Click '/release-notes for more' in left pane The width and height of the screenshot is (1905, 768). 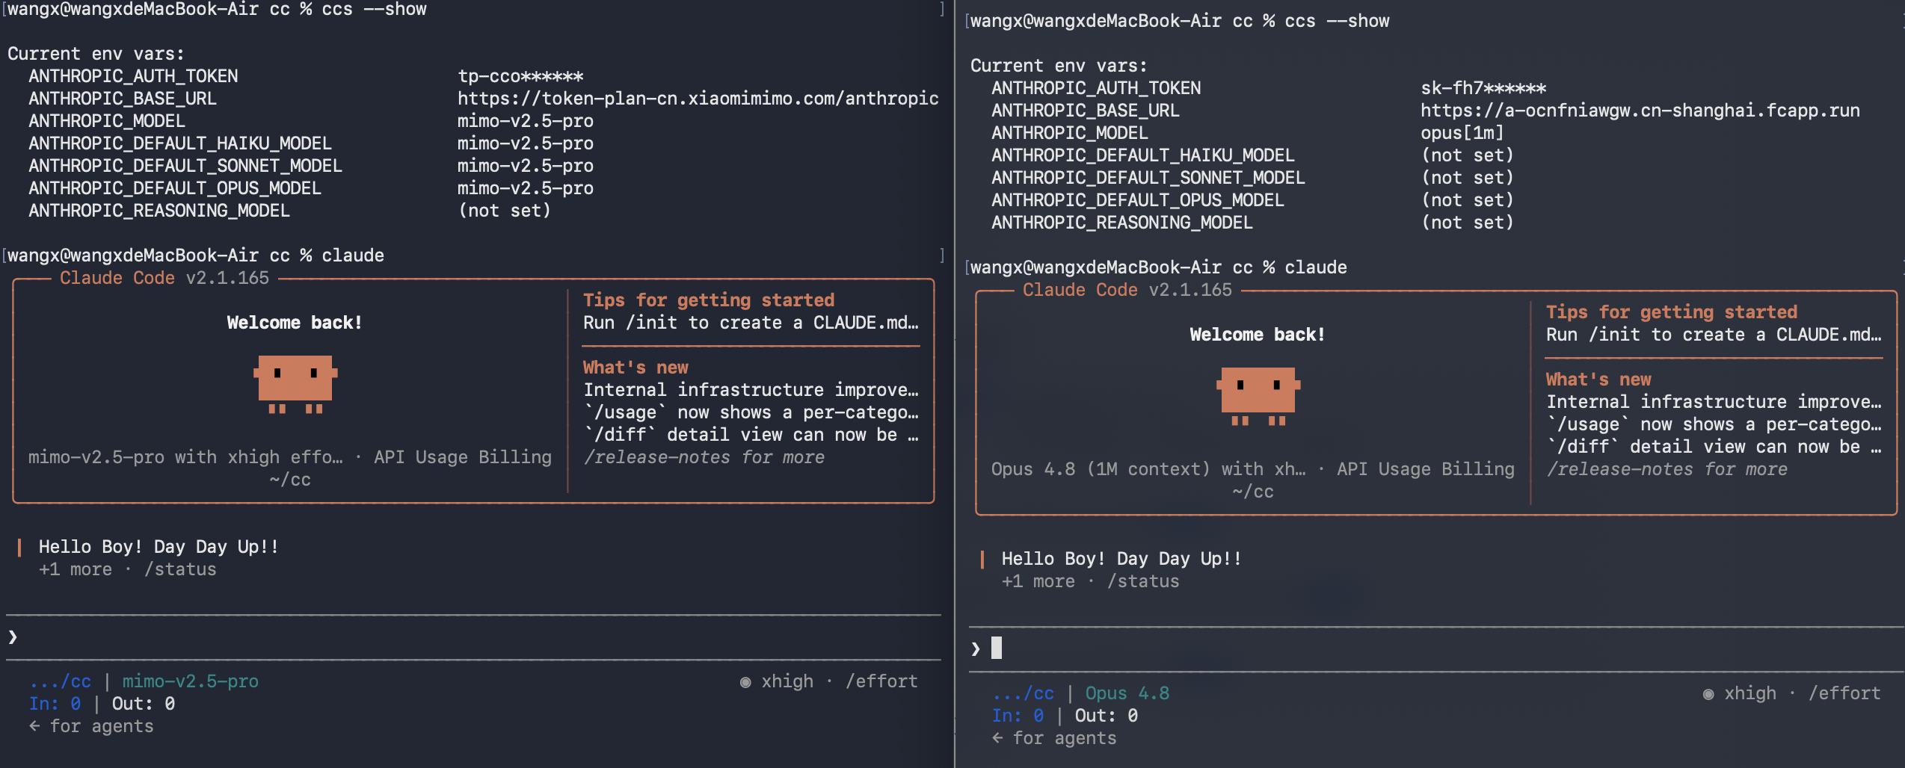(x=704, y=457)
